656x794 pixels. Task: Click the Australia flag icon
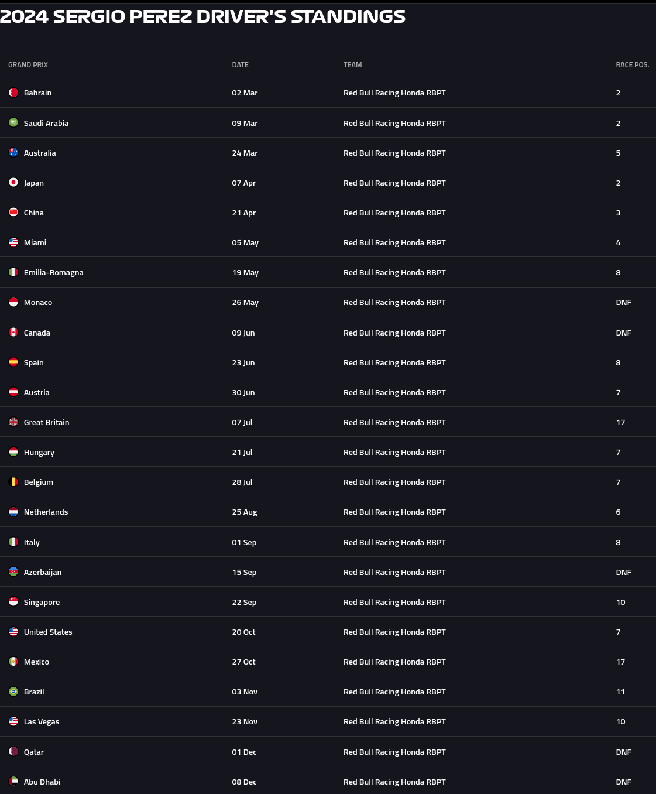coord(13,152)
